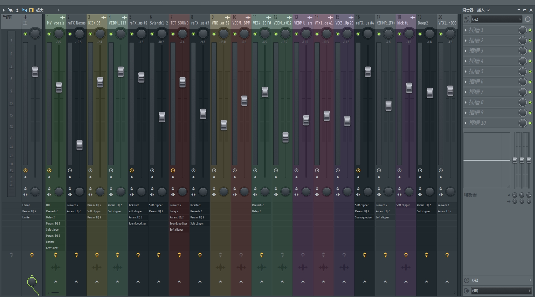Click the send lamp icon on Deep2 track
The width and height of the screenshot is (535, 297).
[x=427, y=255]
